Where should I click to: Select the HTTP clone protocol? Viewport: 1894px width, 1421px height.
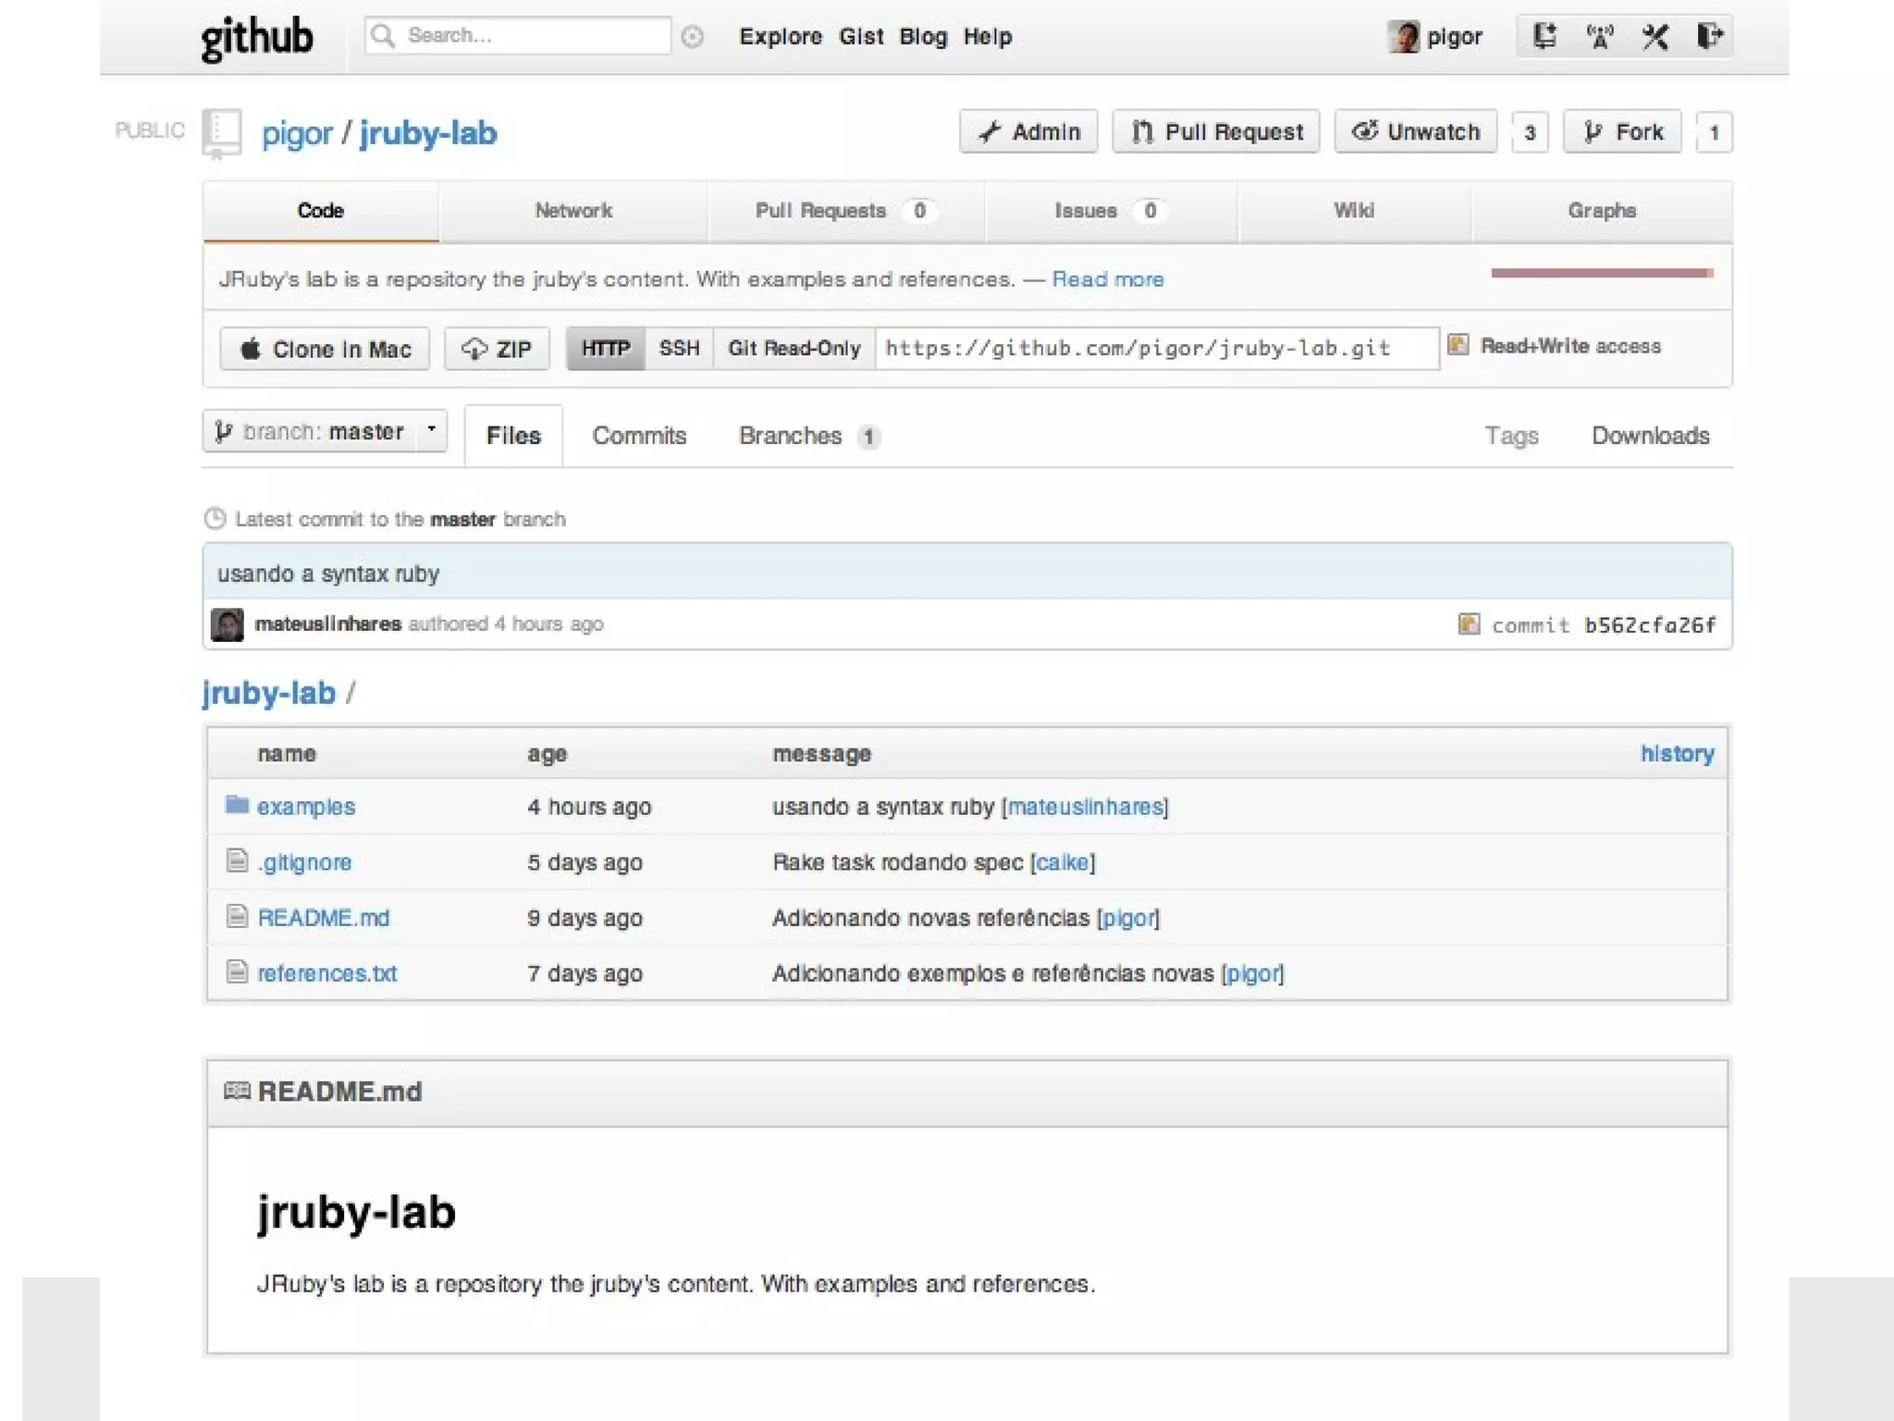(x=605, y=349)
